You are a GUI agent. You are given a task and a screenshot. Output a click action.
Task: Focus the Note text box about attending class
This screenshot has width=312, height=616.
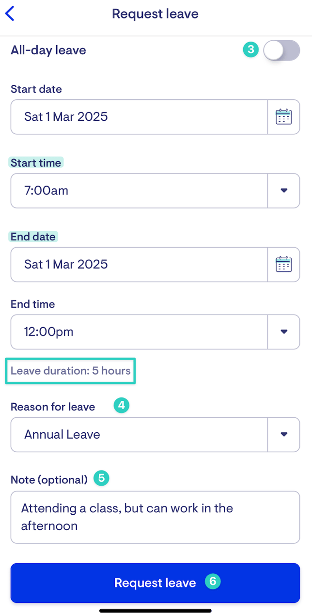155,517
